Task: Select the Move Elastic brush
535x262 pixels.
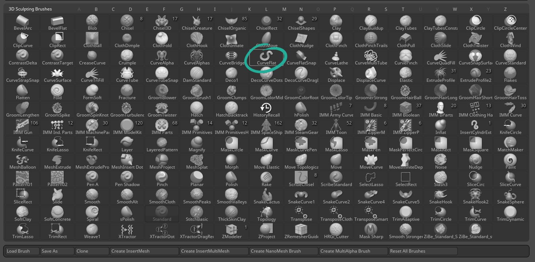Action: [x=266, y=162]
